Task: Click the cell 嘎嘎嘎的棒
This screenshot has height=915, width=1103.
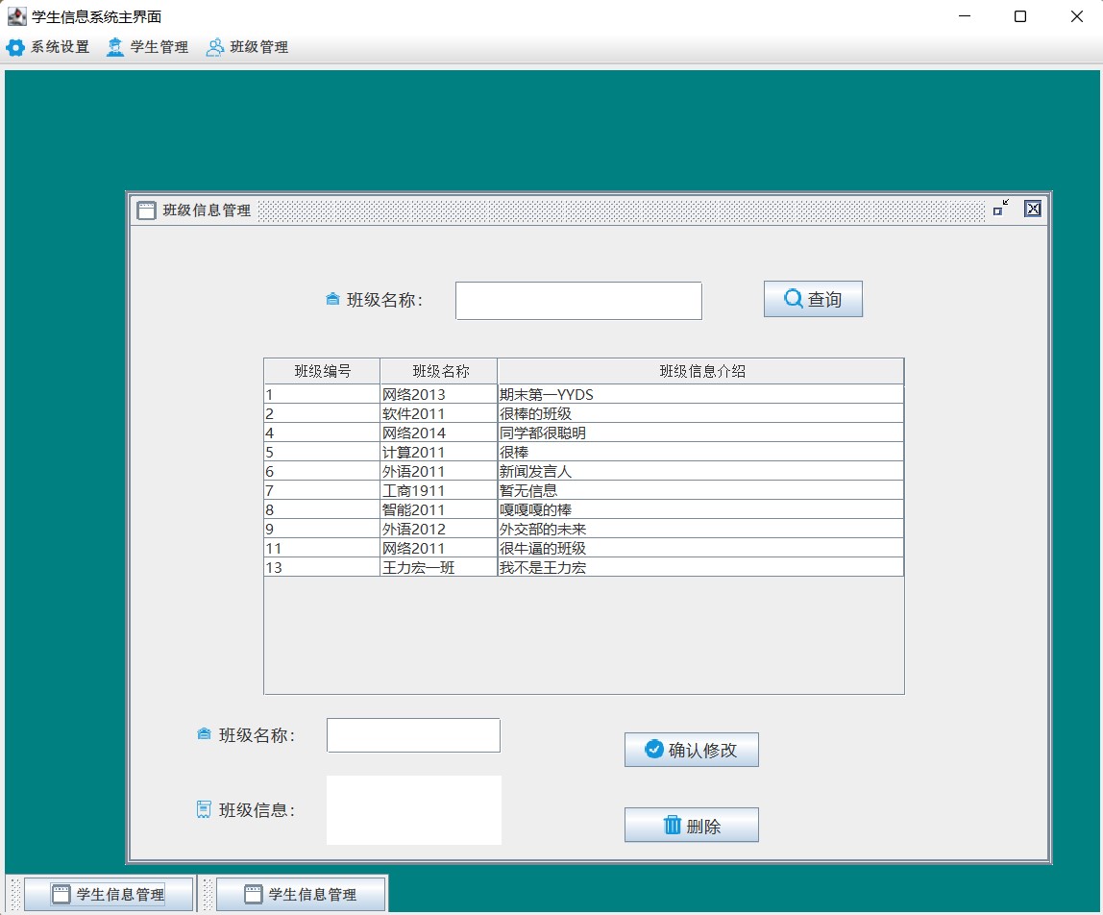Action: 700,509
